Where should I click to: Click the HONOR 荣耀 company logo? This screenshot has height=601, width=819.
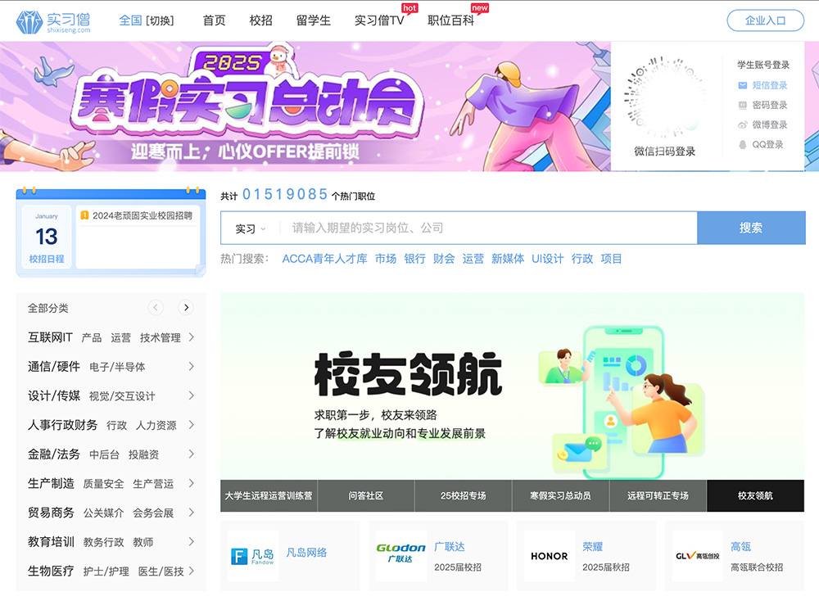[549, 556]
